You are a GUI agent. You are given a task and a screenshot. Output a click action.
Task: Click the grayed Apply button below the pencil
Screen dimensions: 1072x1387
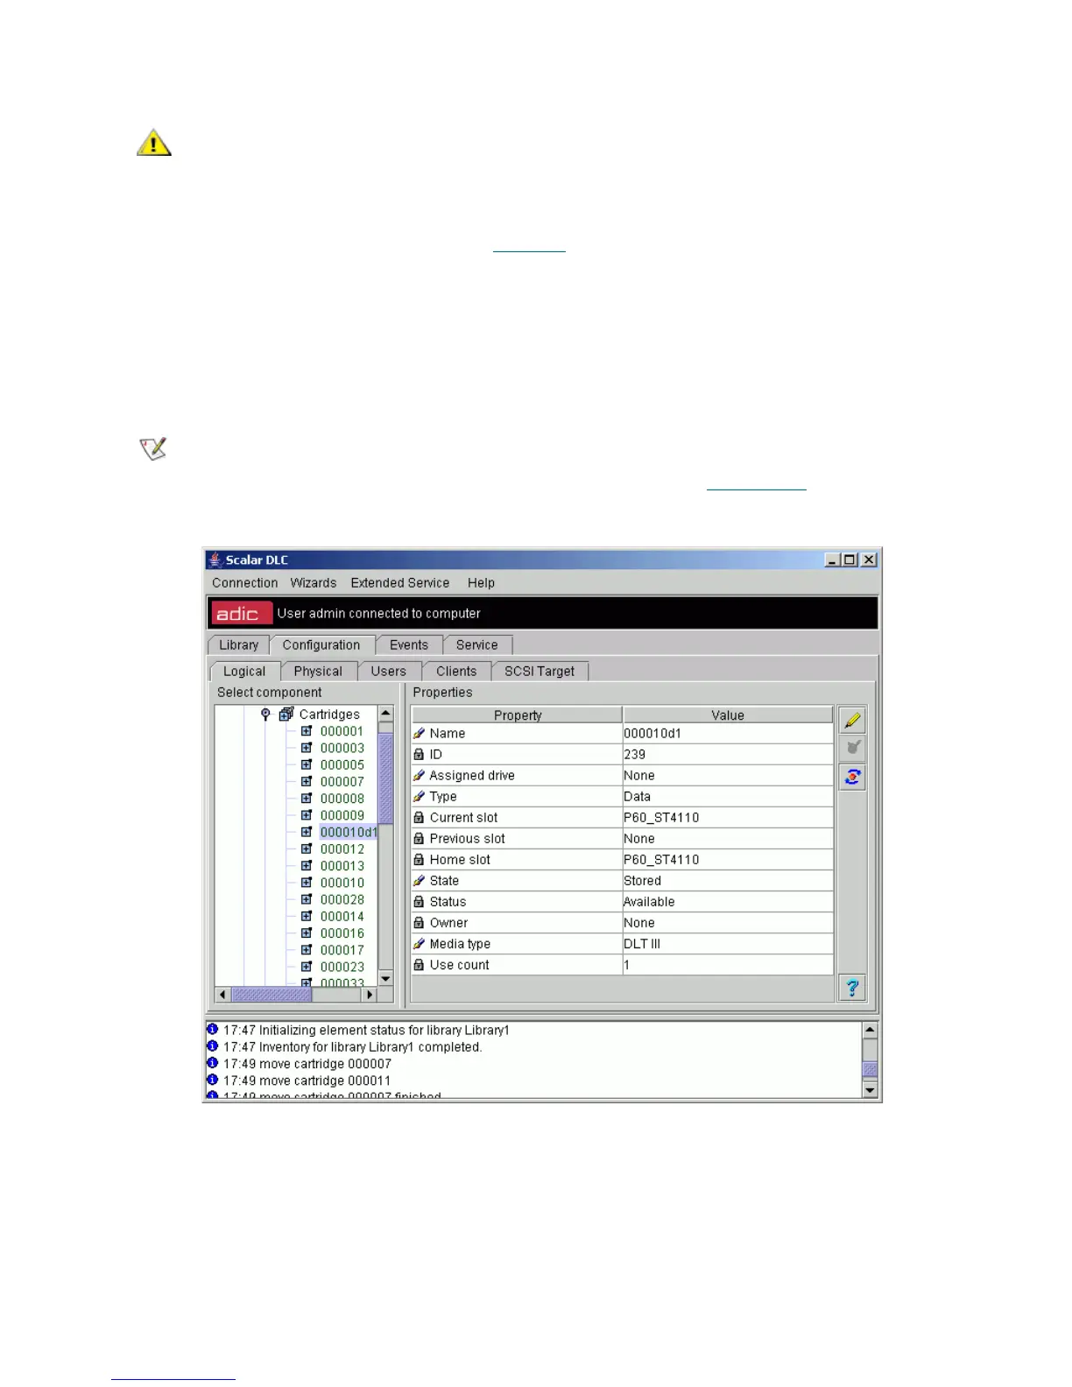click(852, 749)
